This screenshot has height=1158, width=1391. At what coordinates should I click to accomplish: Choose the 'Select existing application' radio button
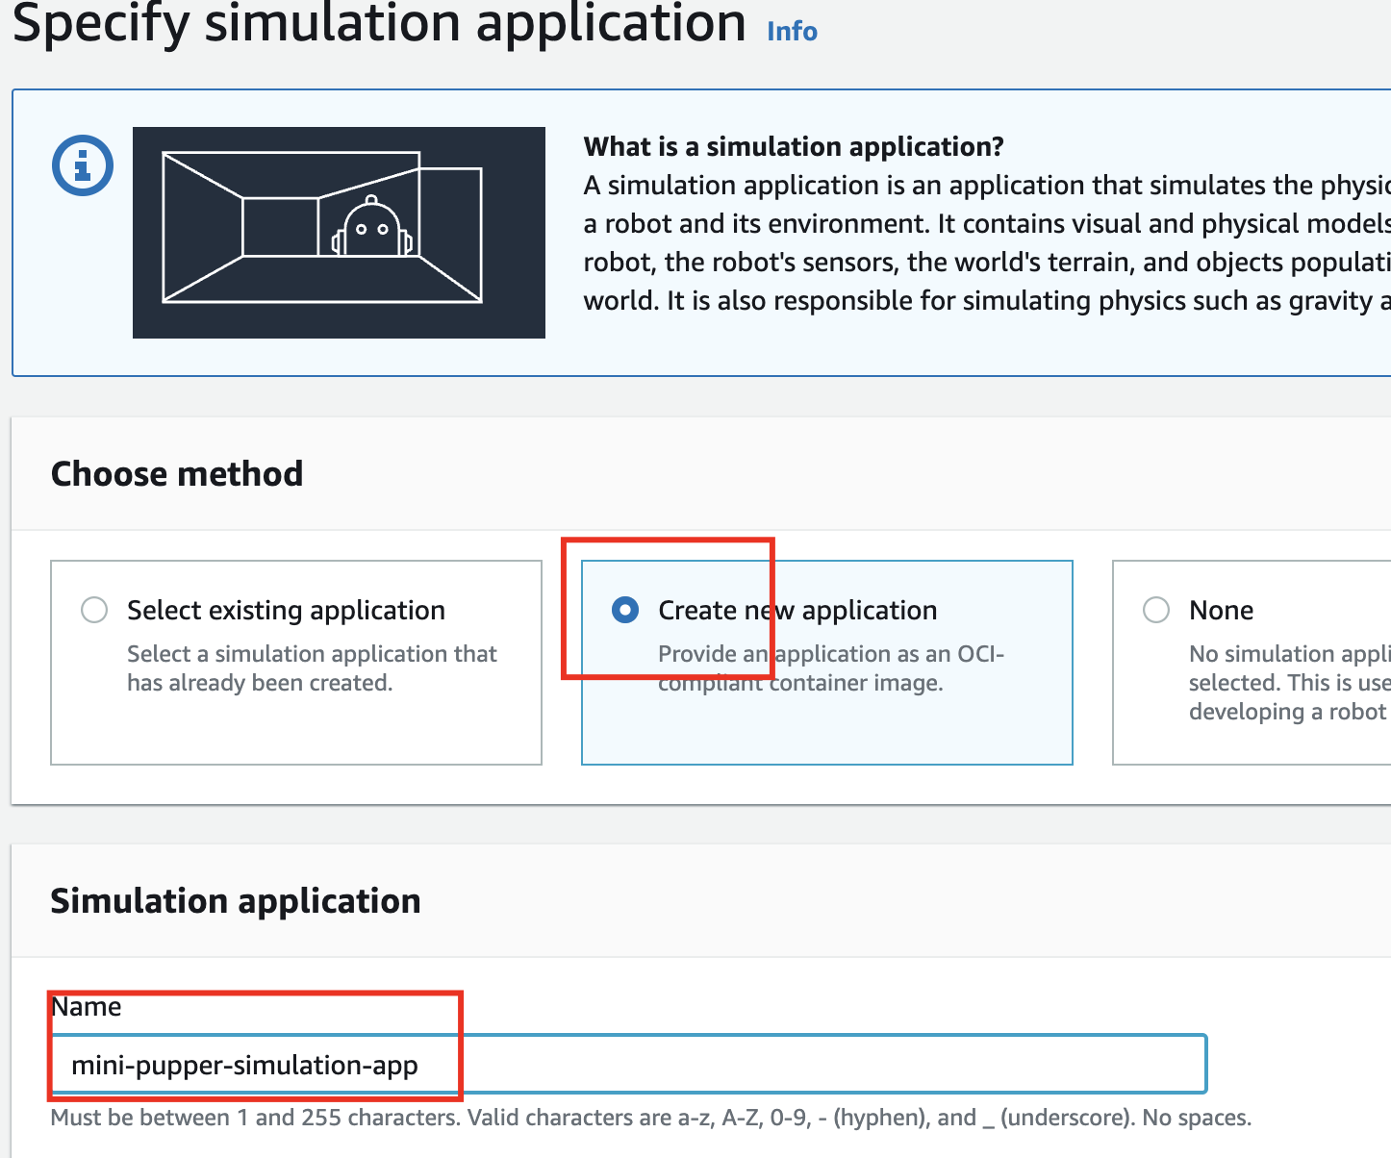(x=94, y=610)
